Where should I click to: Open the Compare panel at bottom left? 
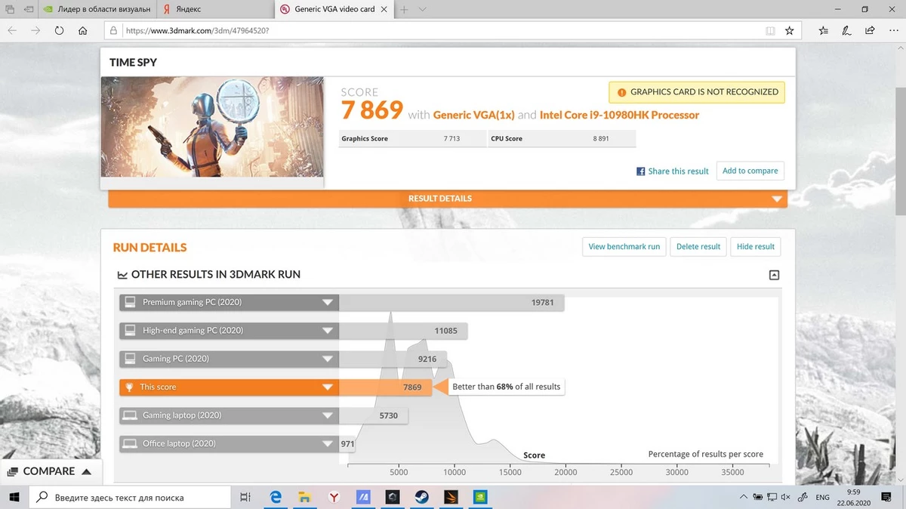50,471
